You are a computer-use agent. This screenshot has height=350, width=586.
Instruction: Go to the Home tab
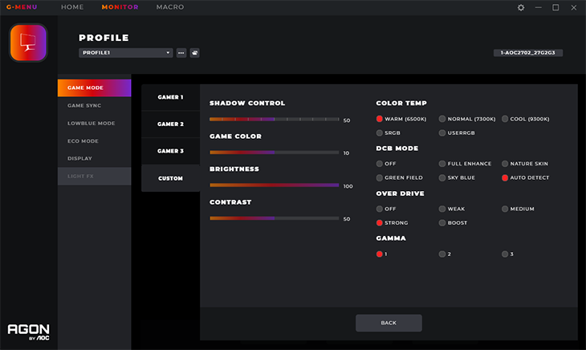pos(72,7)
